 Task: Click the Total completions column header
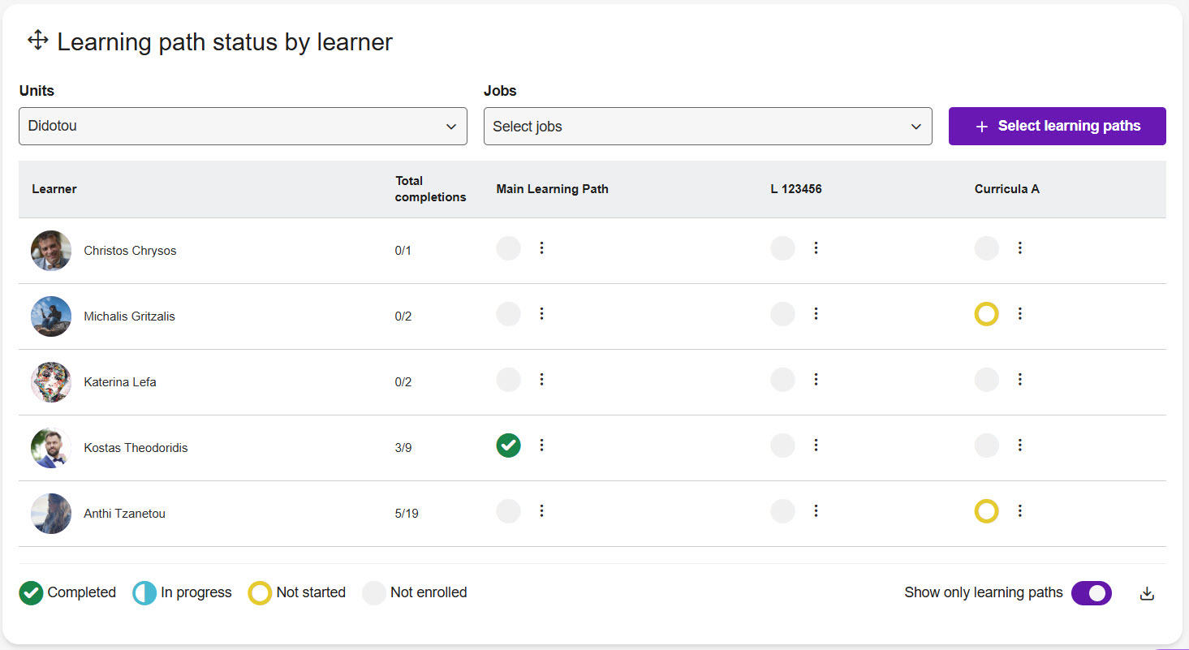tap(430, 189)
